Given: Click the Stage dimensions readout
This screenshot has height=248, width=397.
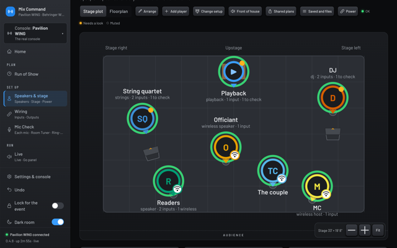Looking at the screenshot, I should click(x=330, y=231).
